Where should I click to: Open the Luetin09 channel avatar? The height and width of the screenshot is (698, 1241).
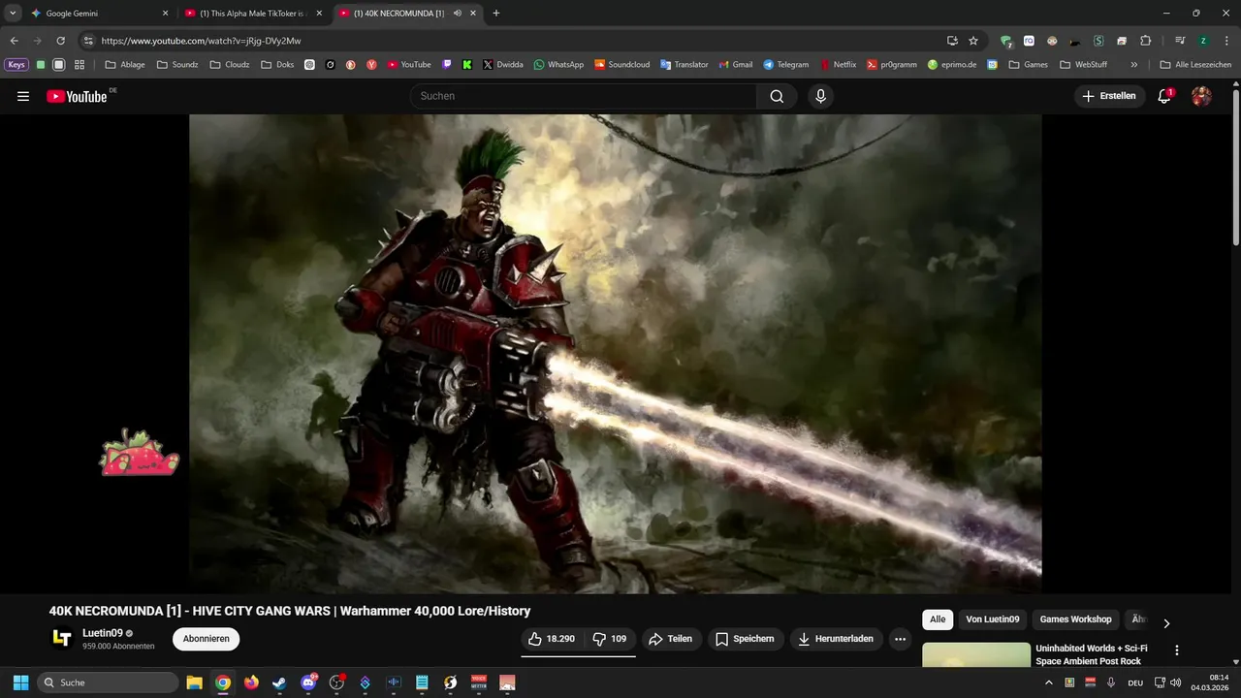click(62, 638)
